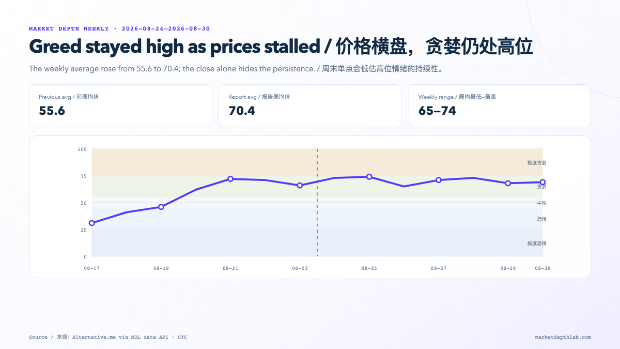The height and width of the screenshot is (349, 620).
Task: Click the "Previous avg / 前周均值" label
Action: (69, 97)
